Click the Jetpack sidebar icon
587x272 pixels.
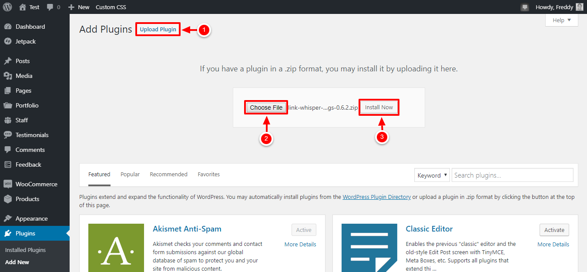click(x=8, y=41)
